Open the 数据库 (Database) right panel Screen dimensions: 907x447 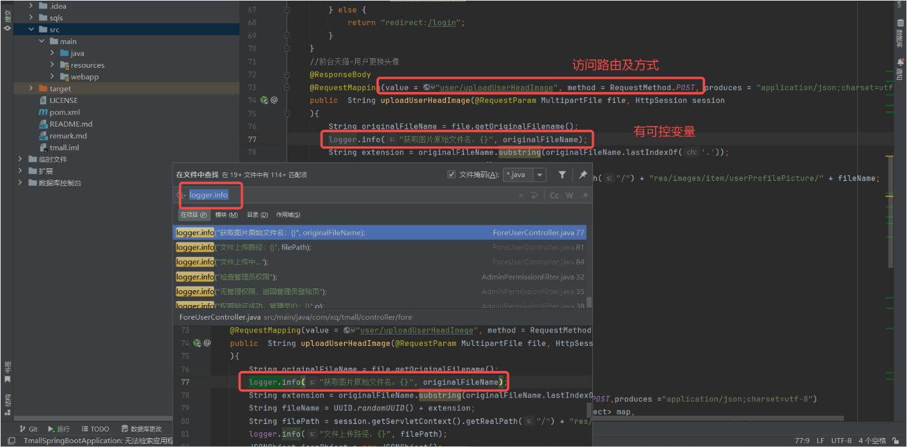[x=900, y=33]
